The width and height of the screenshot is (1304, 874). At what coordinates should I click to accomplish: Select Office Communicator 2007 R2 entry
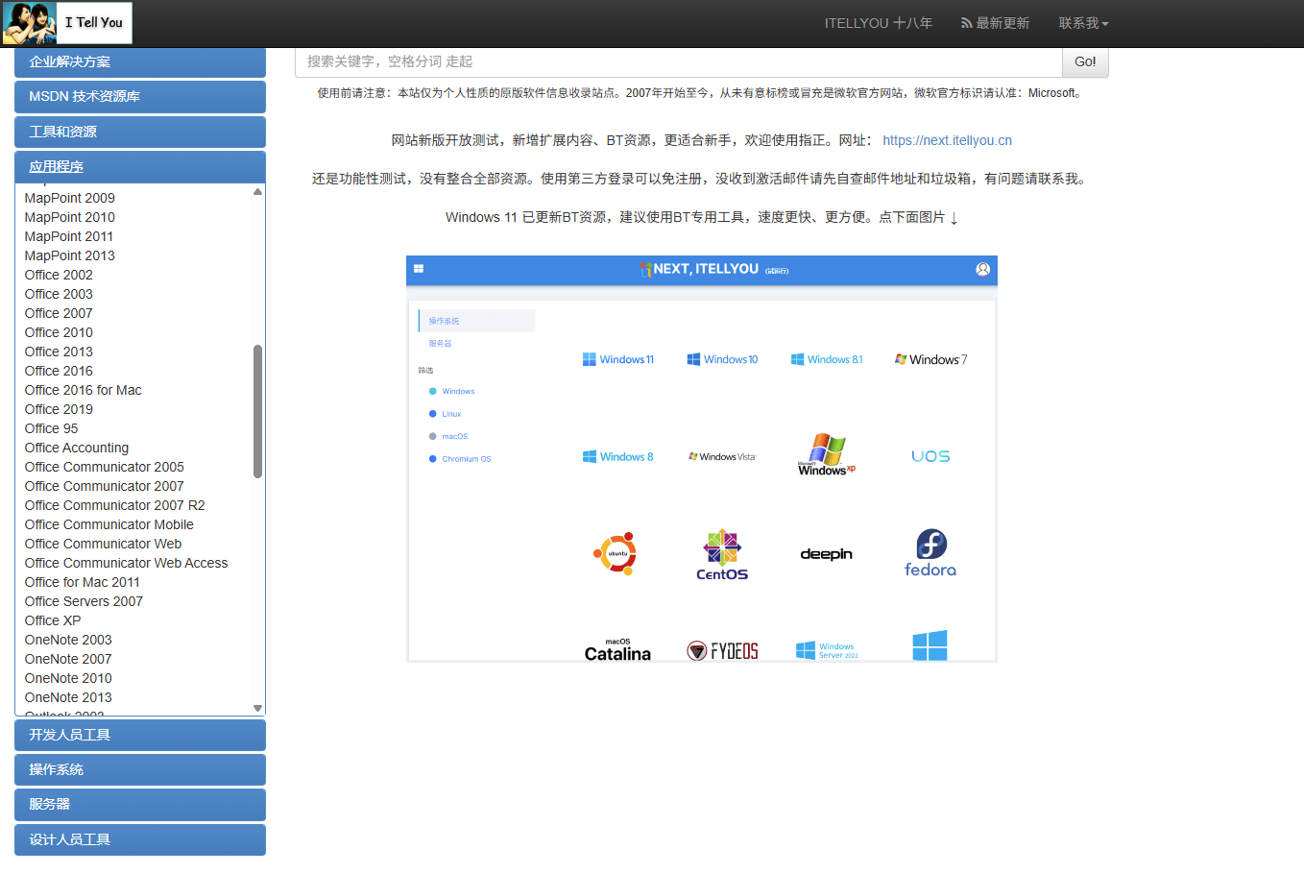pos(114,505)
